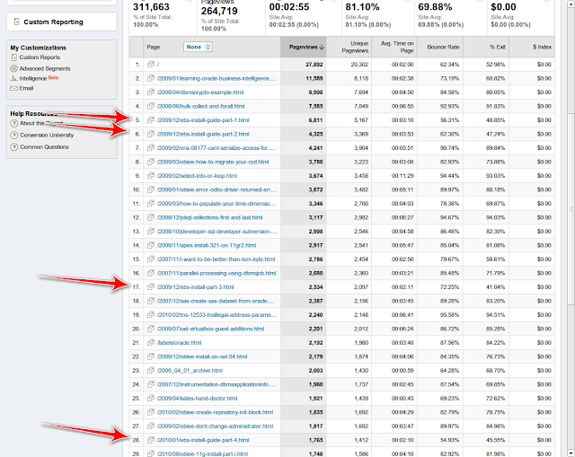Image resolution: width=575 pixels, height=457 pixels.
Task: Click the Email envelope icon
Action: [x=14, y=88]
